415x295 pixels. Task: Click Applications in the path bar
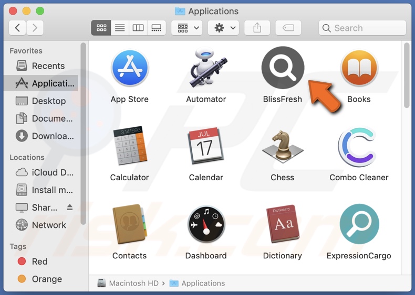(x=197, y=283)
